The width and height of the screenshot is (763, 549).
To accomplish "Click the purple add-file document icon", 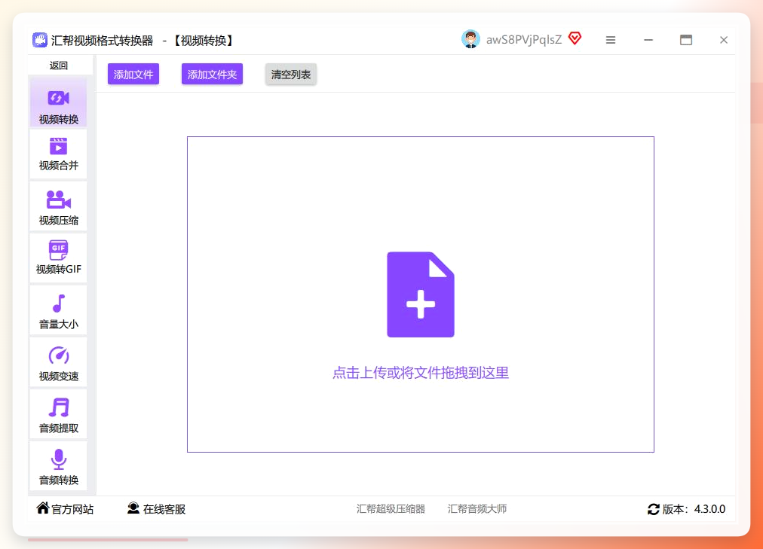I will click(x=421, y=294).
